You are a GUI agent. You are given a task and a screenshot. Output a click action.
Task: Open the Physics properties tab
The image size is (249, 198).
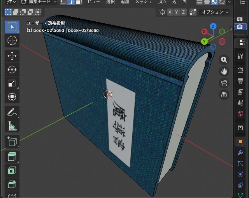coord(240,174)
